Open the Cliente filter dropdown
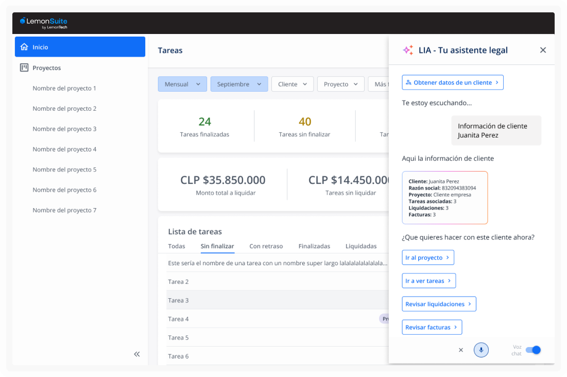This screenshot has height=377, width=567. point(292,84)
